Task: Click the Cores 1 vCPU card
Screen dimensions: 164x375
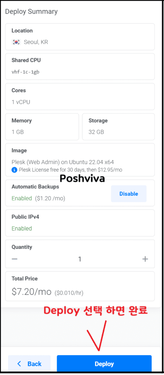Action: [80, 97]
